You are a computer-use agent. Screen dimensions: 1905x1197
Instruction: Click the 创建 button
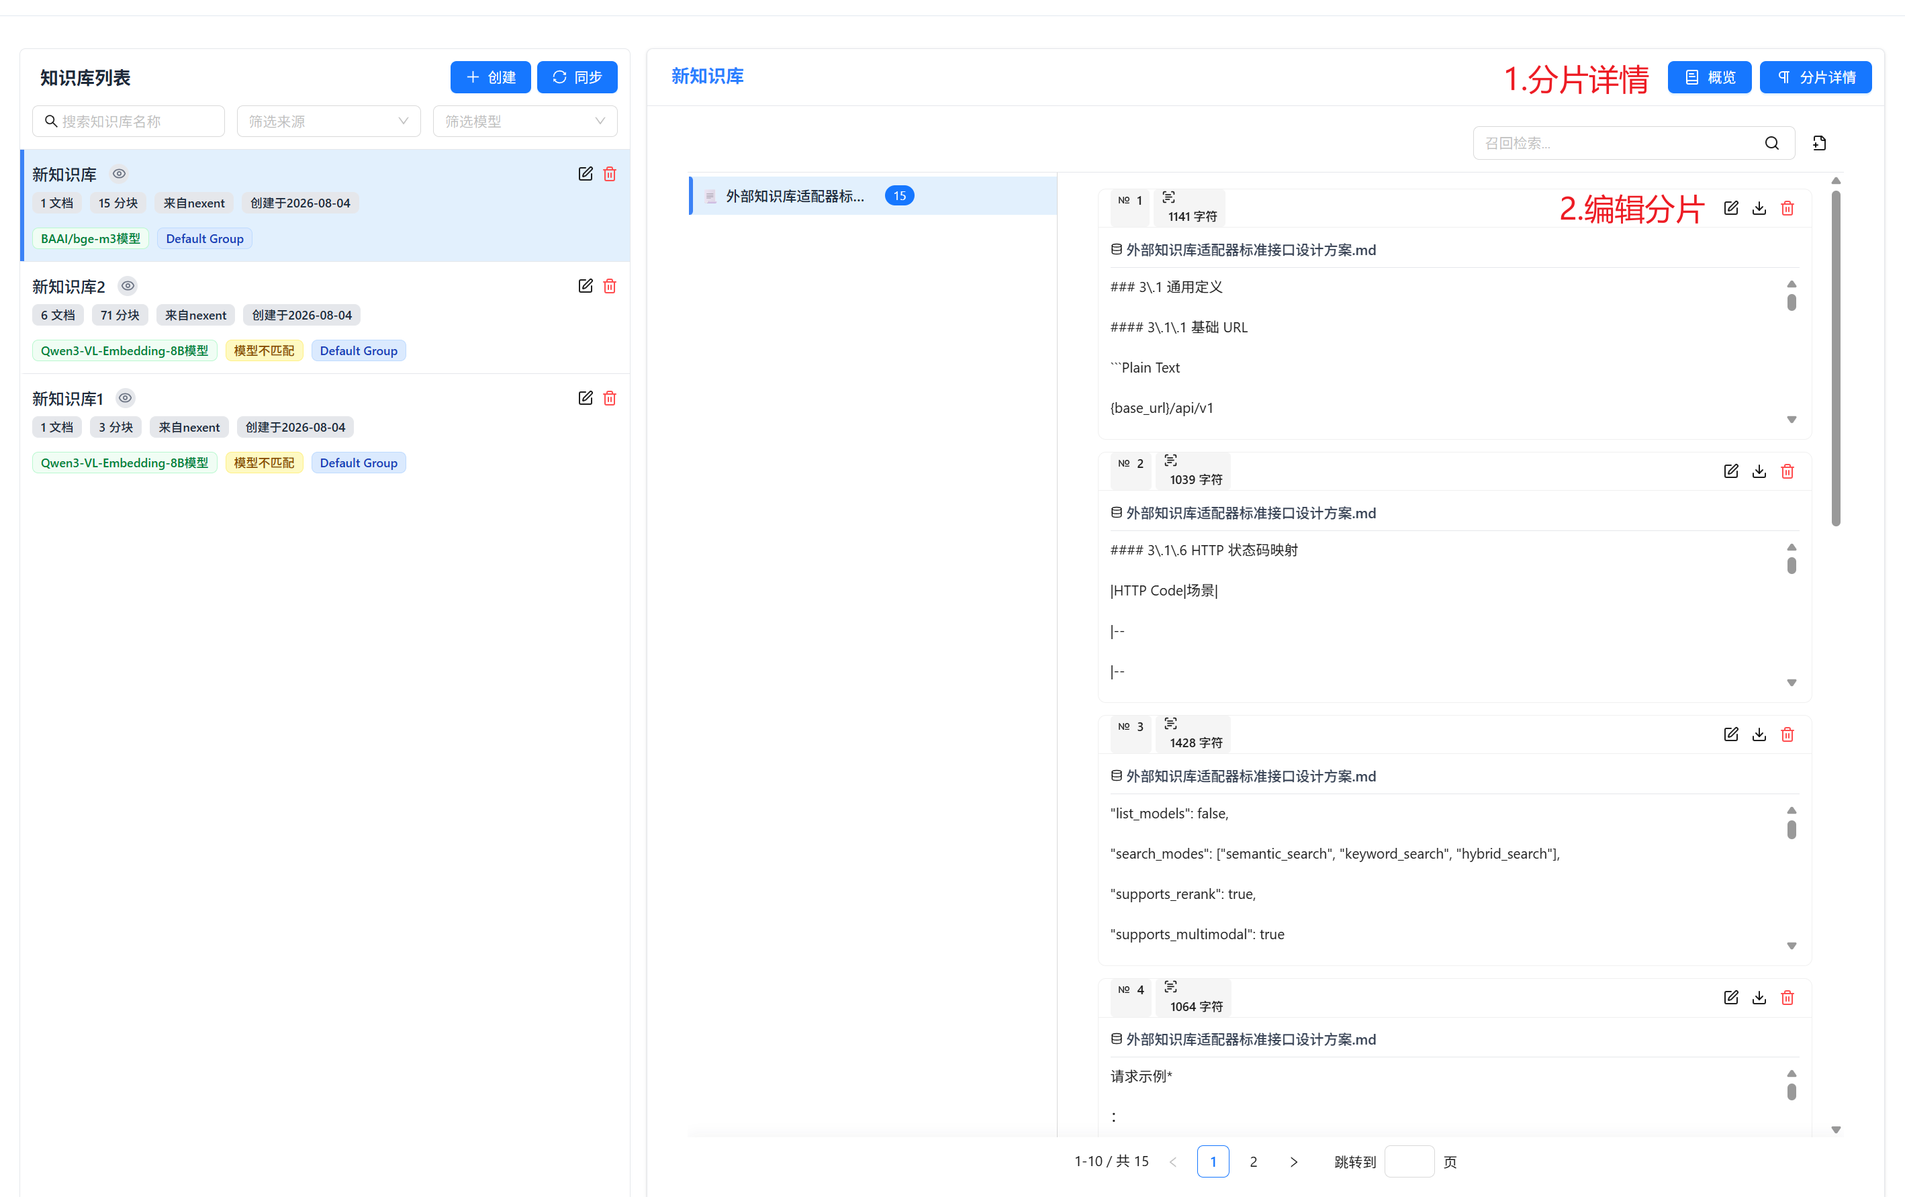point(490,77)
